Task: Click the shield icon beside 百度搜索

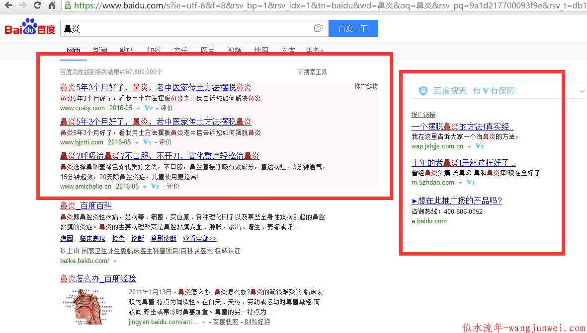Action: pyautogui.click(x=423, y=91)
